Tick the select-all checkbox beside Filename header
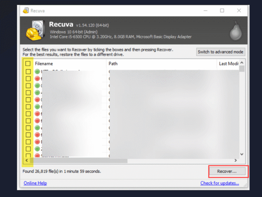 (x=28, y=64)
